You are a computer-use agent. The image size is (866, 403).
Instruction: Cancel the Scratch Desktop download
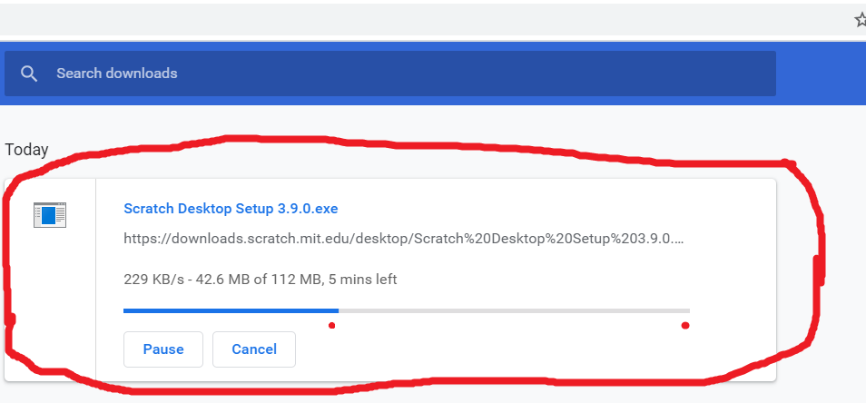click(254, 349)
